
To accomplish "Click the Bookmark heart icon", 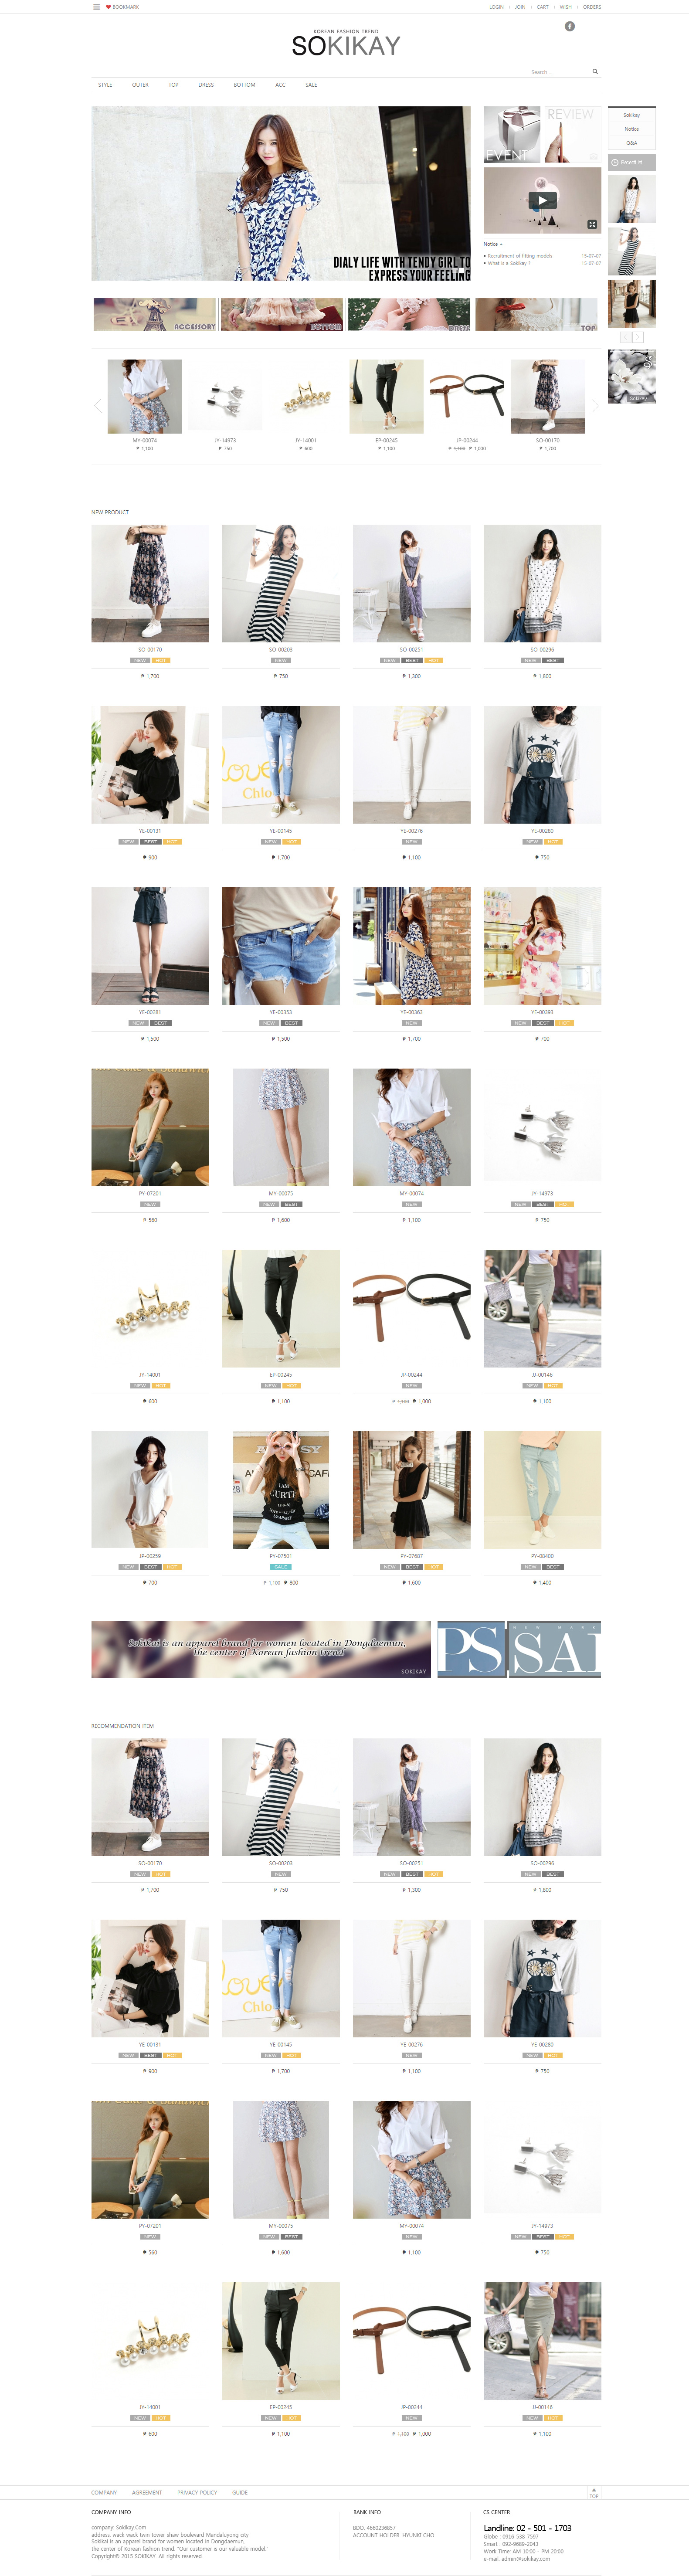I will coord(108,7).
